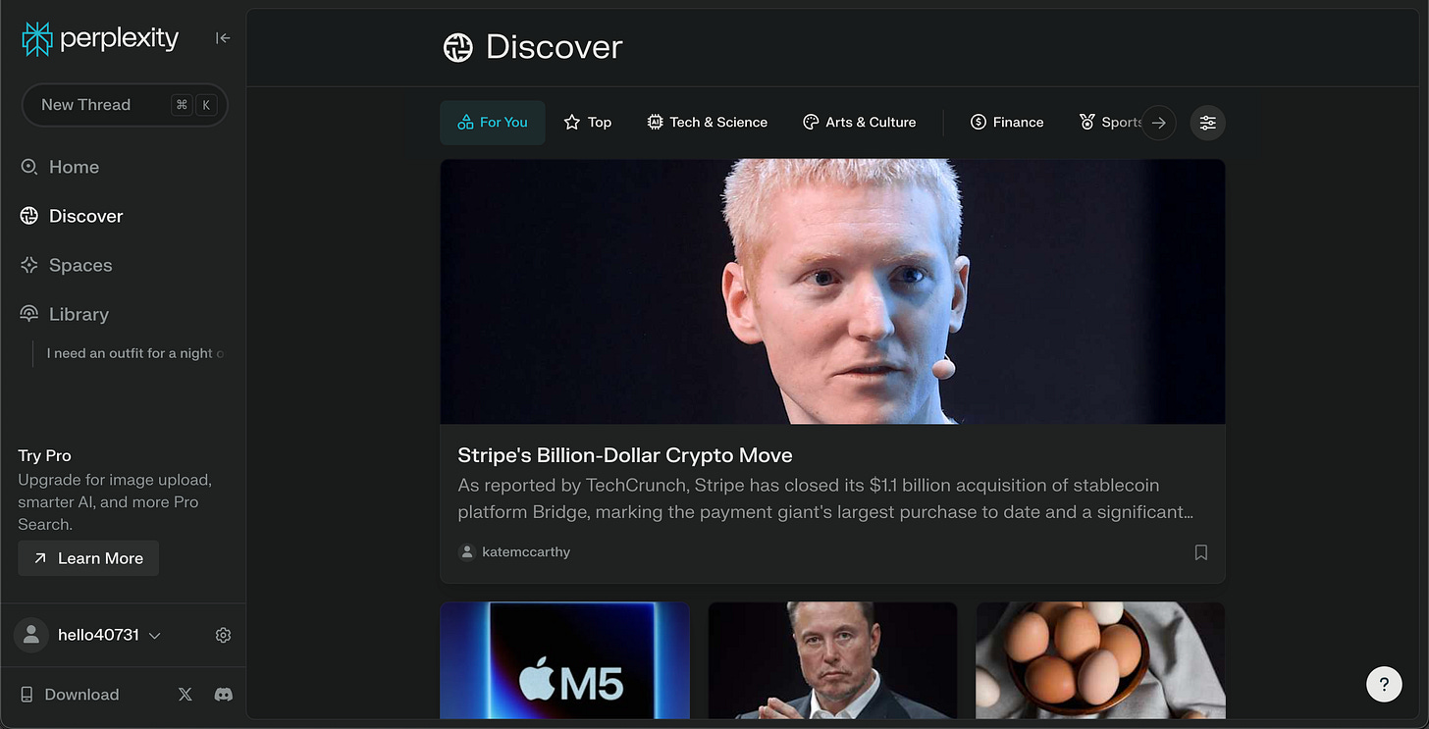This screenshot has height=729, width=1429.
Task: Open the Discord icon link
Action: (224, 695)
